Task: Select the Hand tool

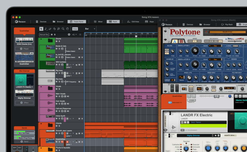Action: [x=67, y=29]
